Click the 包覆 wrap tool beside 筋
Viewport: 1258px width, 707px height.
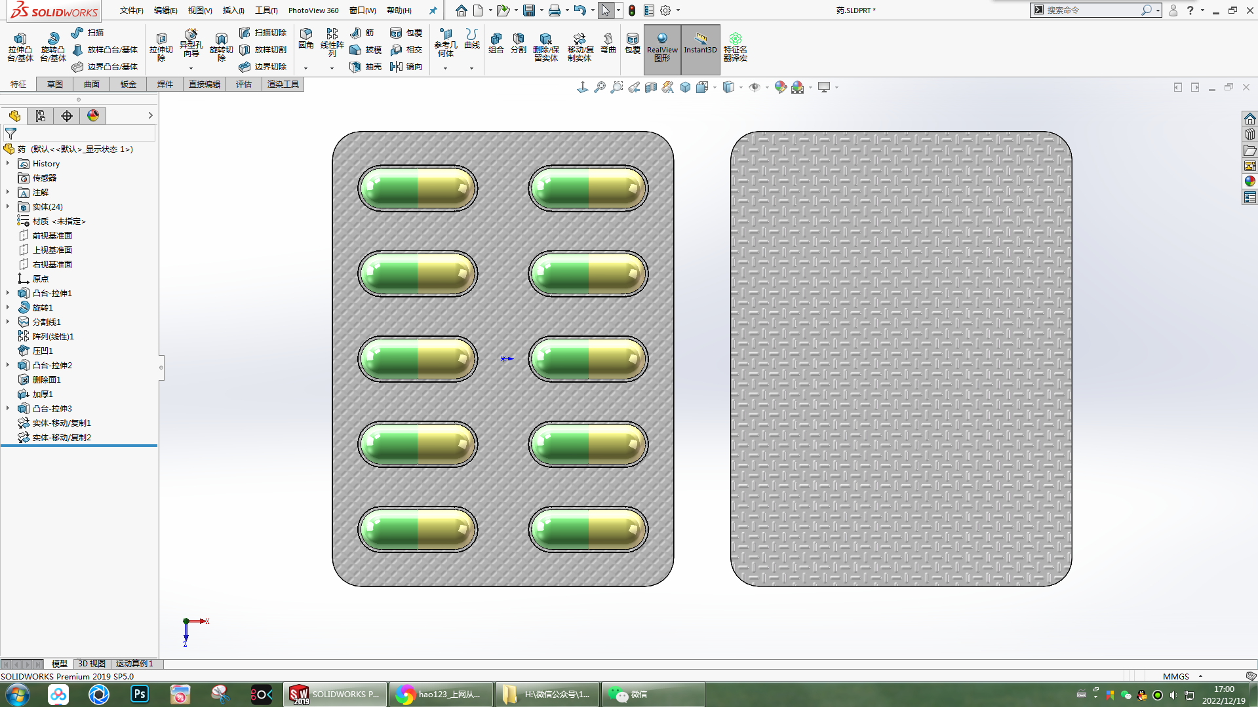[406, 32]
